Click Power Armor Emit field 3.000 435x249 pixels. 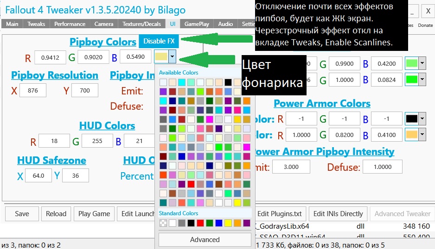pos(291,167)
